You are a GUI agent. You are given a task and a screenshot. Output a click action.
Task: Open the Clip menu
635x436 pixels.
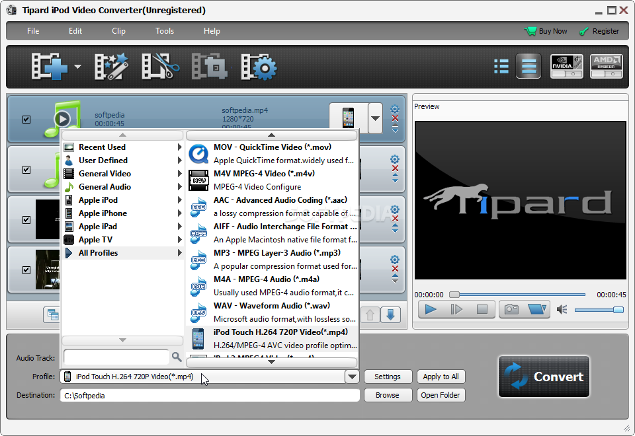tap(118, 31)
